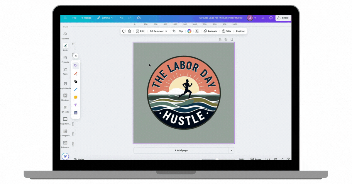Choose the Sticky note tool
This screenshot has width=352, height=184.
76,97
